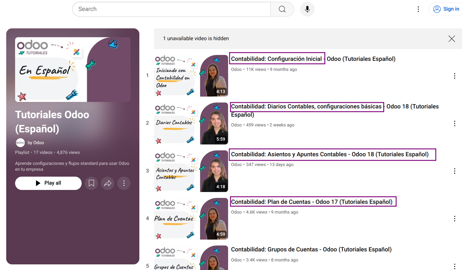Open Plan de Cuentas video thumbnail

coord(191,219)
